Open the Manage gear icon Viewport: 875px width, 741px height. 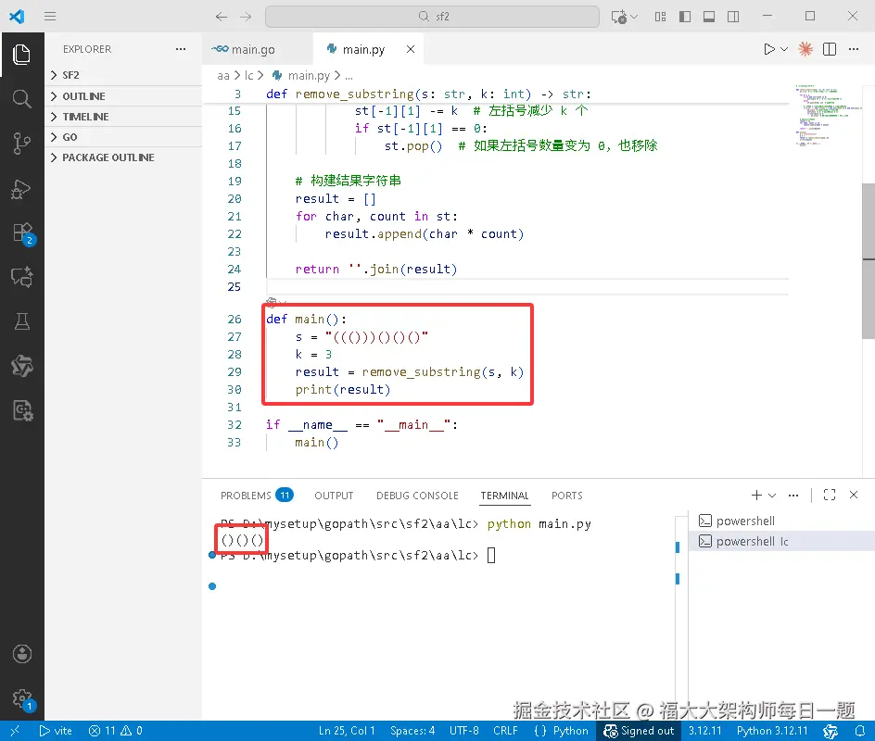point(22,698)
